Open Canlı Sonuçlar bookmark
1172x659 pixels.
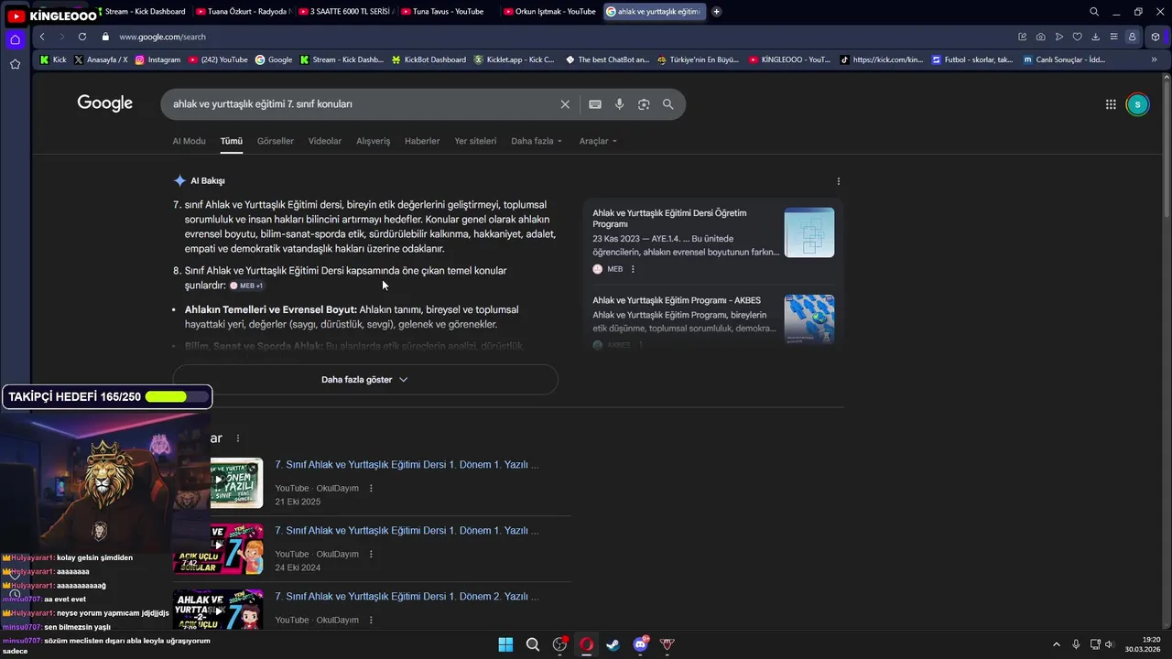(x=1064, y=59)
